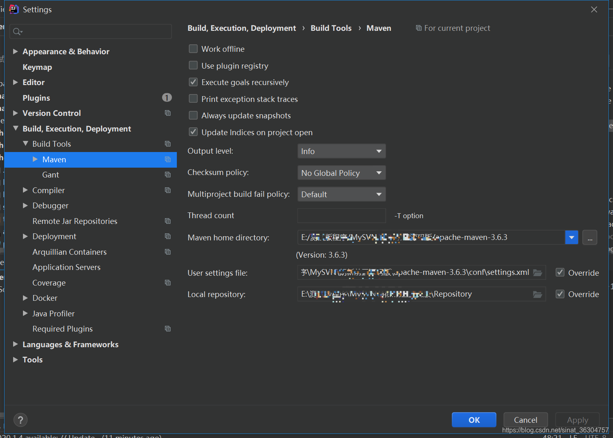Click the settings search field
Screen dimensions: 613x438
(x=91, y=32)
